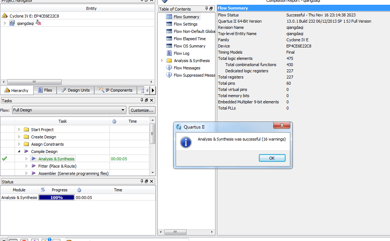The image size is (390, 241).
Task: Open Flow Summary report icon
Action: click(169, 17)
